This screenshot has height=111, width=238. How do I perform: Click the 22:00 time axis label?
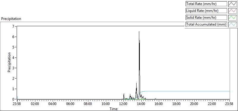pyautogui.click(x=212, y=104)
